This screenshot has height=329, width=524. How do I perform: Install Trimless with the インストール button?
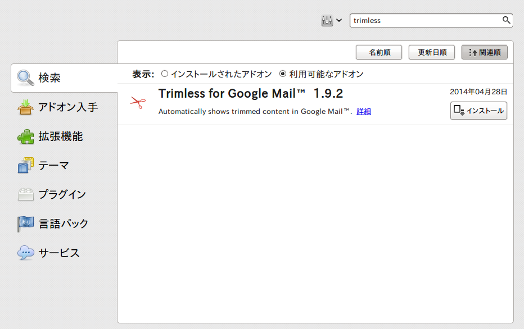click(x=478, y=111)
